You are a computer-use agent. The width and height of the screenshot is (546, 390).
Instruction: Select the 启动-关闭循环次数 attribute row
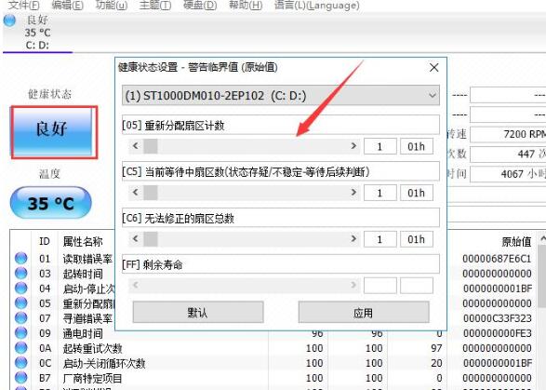[273, 363]
